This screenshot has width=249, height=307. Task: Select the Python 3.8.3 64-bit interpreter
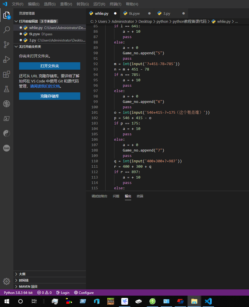click(18, 293)
